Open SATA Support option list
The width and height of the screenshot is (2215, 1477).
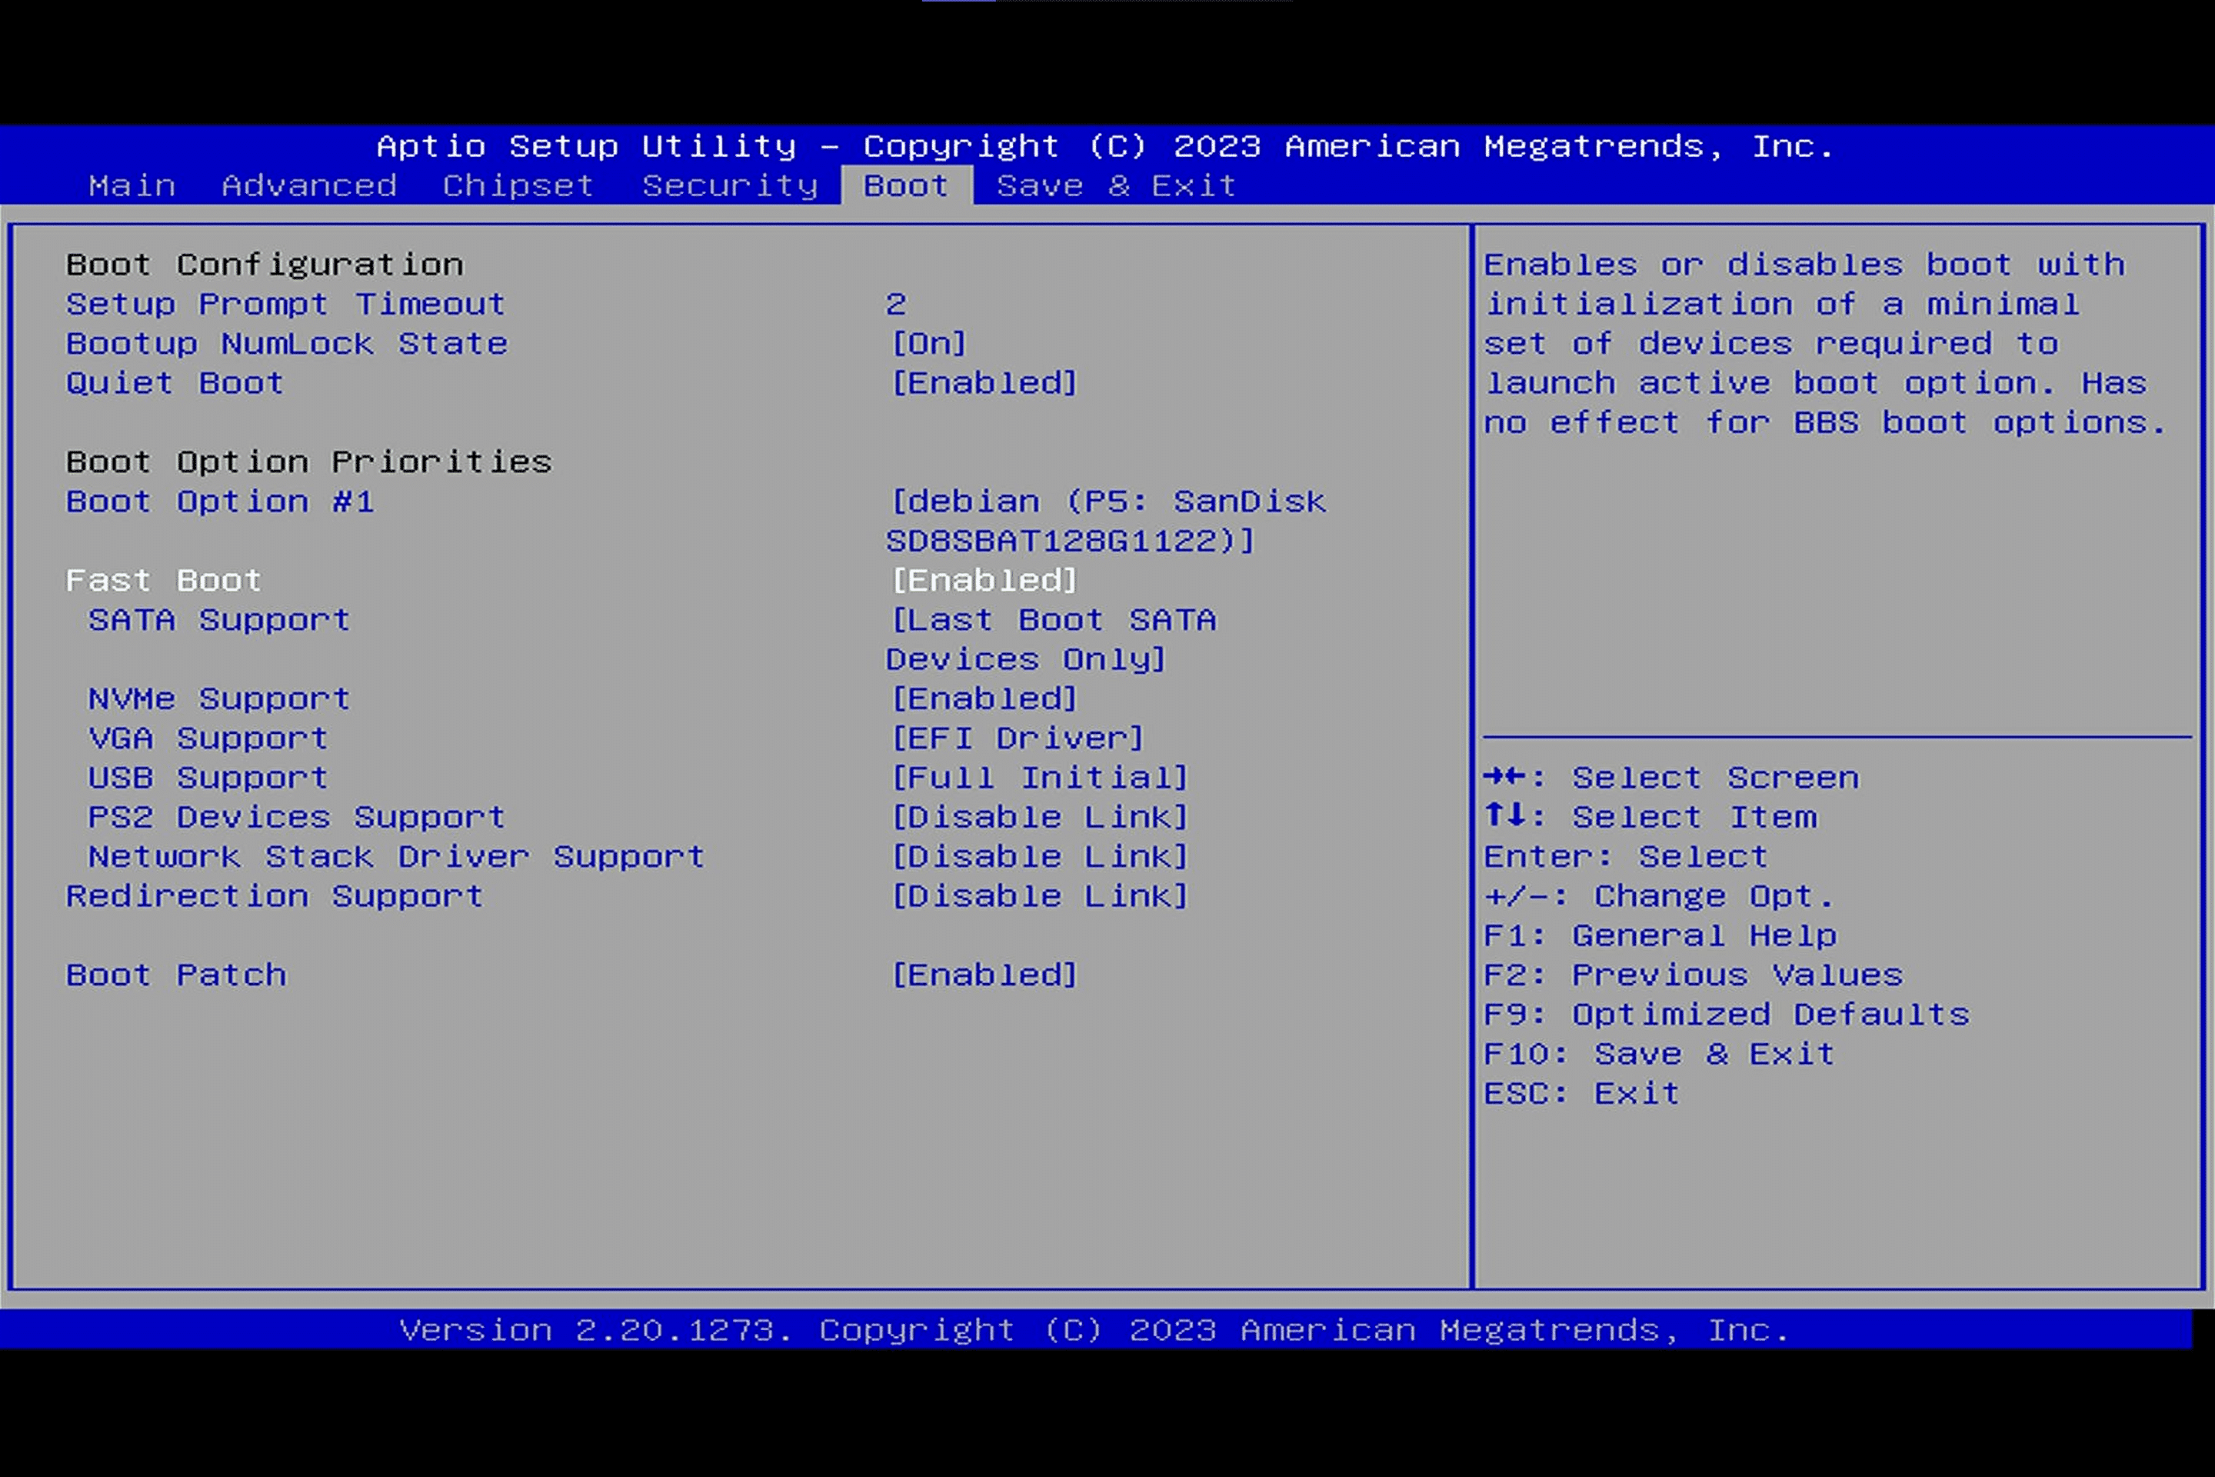click(1053, 621)
